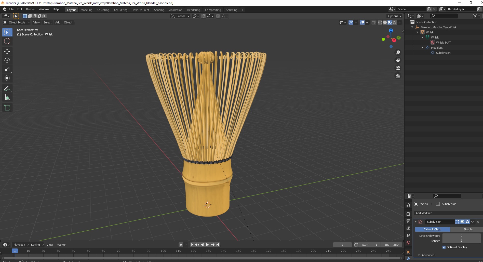Screen dimensions: 483x262
Task: Open the File menu
Action: tap(11, 9)
